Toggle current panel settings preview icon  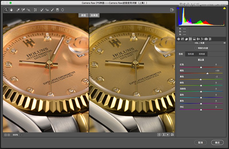pyautogui.click(x=172, y=135)
